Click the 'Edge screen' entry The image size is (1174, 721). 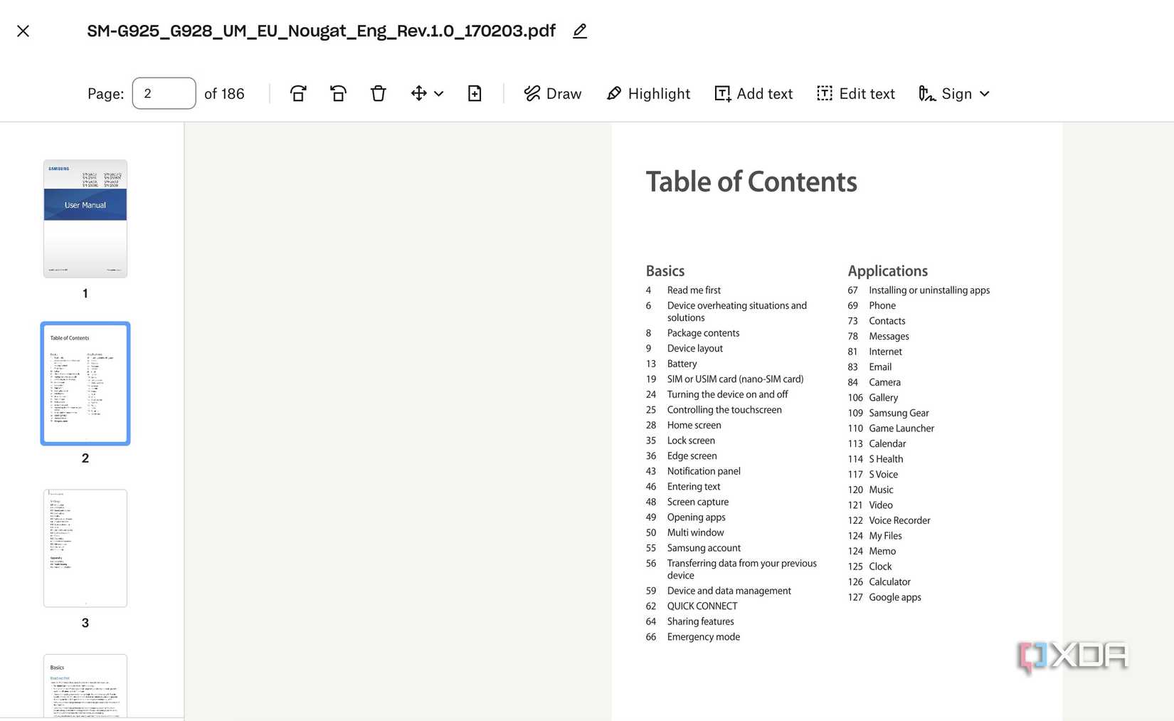tap(692, 456)
